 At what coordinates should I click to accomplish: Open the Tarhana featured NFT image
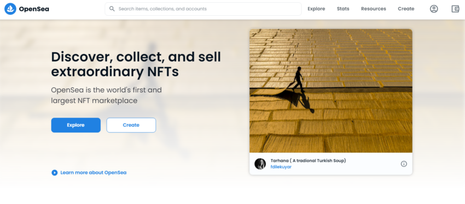pos(330,91)
